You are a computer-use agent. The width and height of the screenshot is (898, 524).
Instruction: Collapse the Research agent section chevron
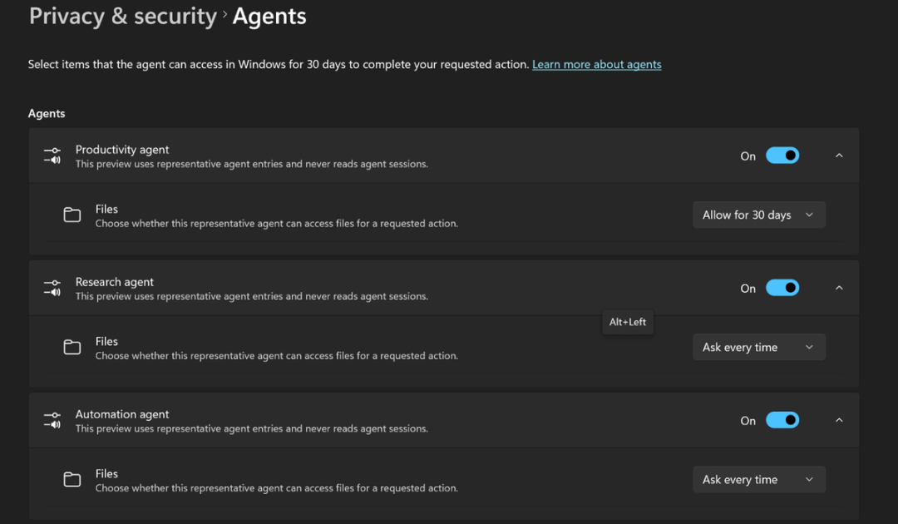tap(839, 288)
